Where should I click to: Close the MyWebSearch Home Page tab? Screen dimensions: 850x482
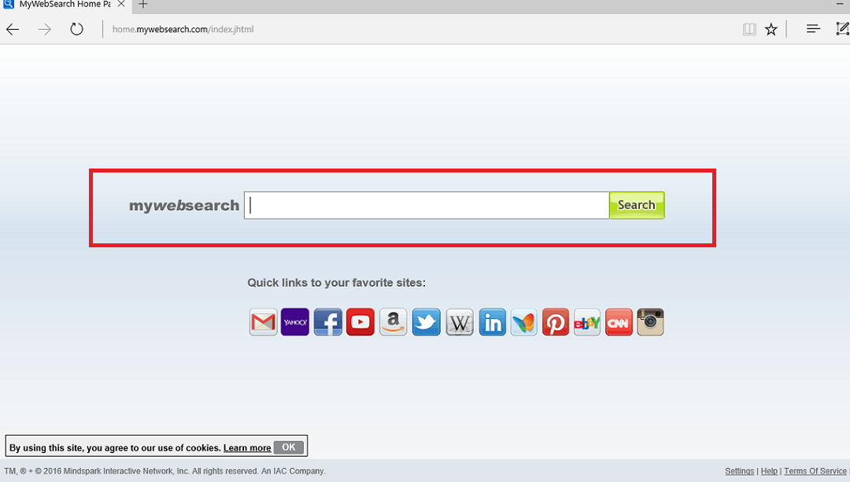pos(121,4)
